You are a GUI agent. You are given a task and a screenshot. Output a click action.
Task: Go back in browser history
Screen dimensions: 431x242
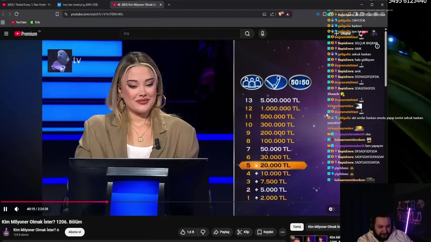pyautogui.click(x=3, y=14)
